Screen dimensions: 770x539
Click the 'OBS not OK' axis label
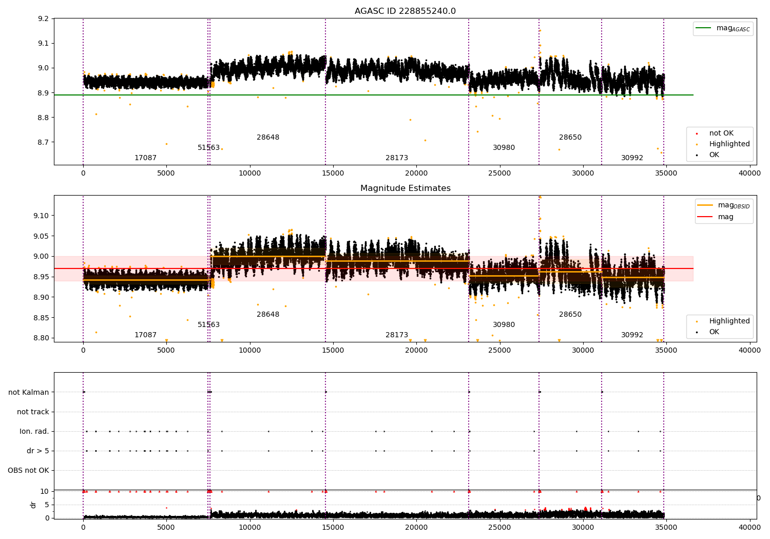click(28, 471)
